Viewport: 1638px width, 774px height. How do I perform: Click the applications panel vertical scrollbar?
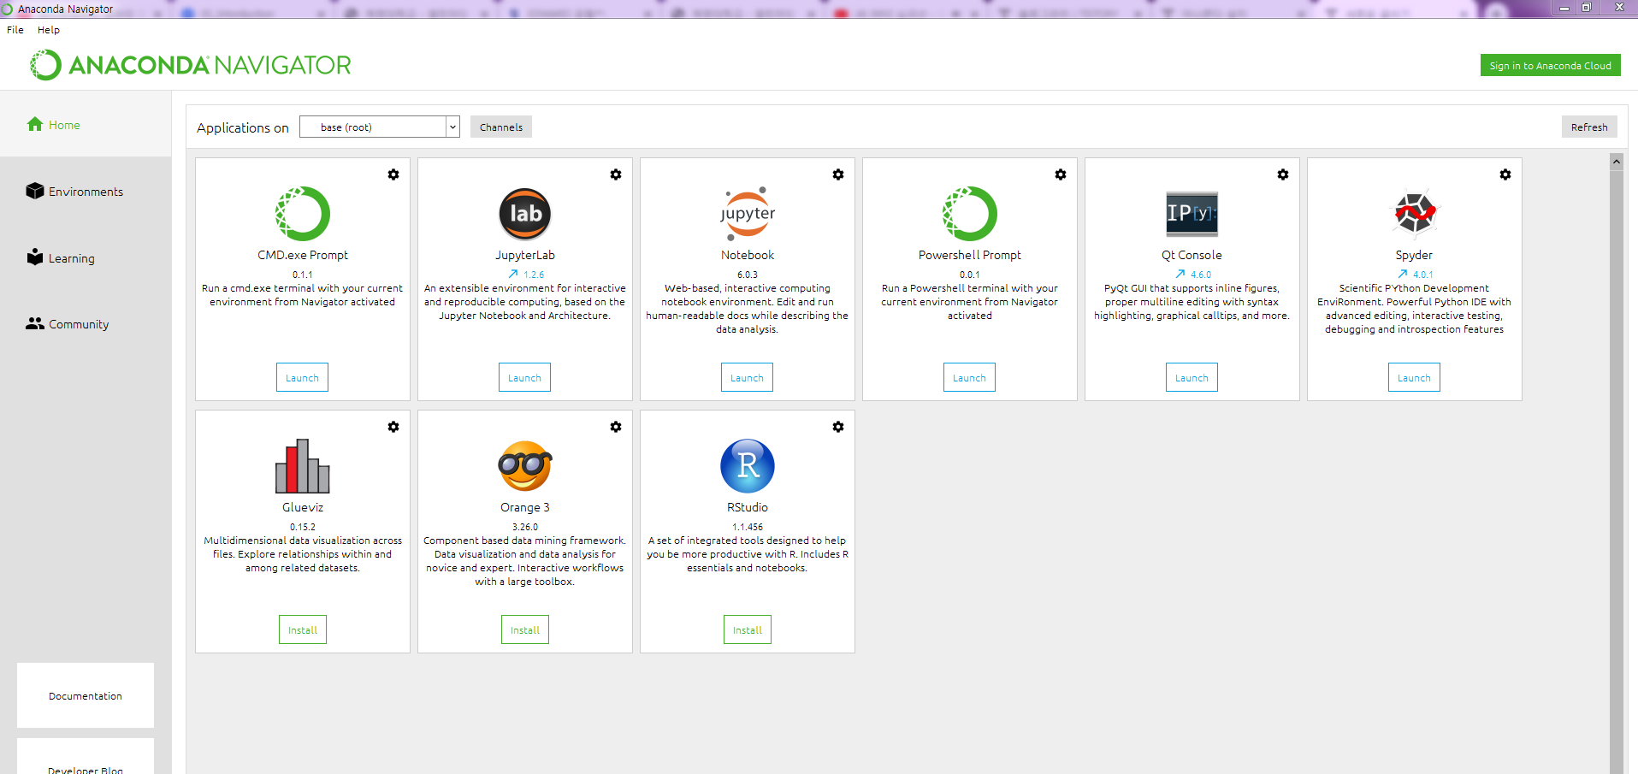[x=1617, y=470]
